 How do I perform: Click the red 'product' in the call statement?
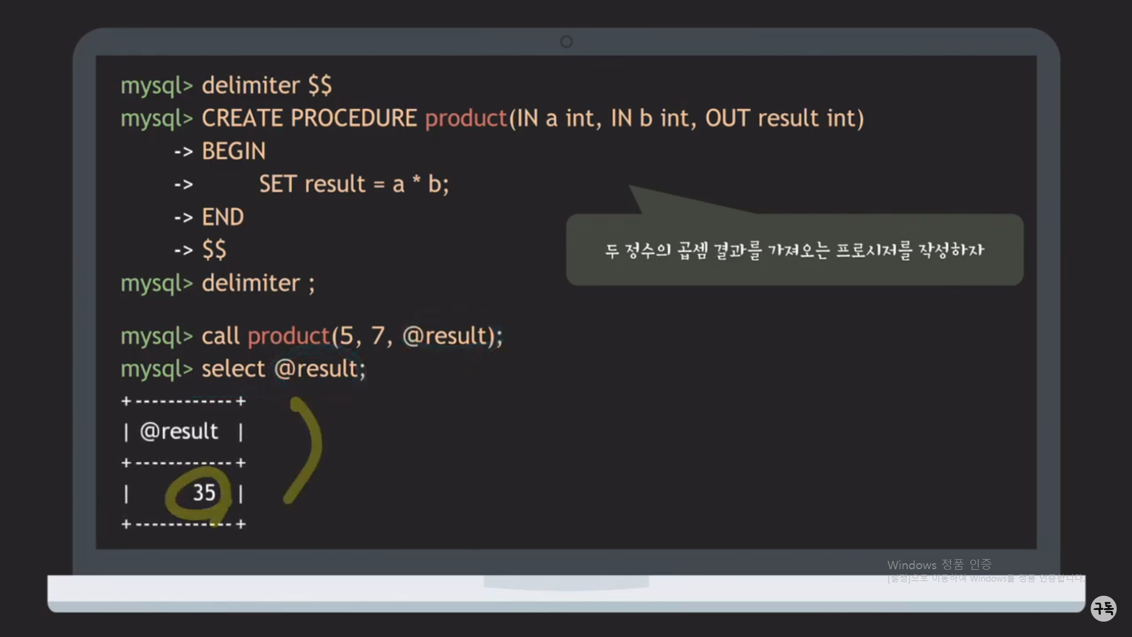[x=288, y=336]
